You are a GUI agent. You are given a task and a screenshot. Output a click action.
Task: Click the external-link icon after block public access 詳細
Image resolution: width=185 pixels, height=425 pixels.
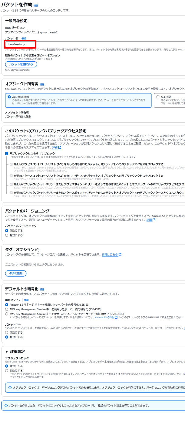[60, 148]
